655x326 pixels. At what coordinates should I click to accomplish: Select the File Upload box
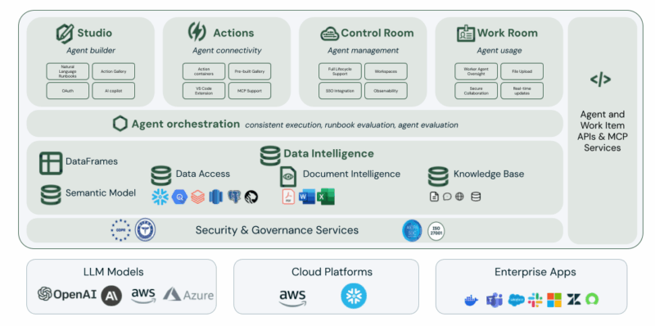(x=522, y=71)
